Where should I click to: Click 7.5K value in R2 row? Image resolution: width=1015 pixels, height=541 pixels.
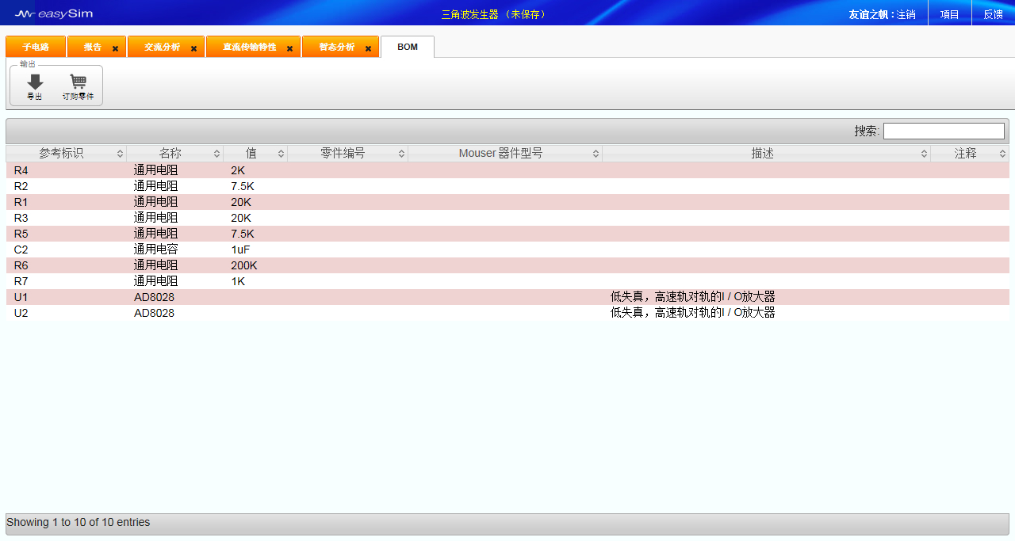pos(243,186)
